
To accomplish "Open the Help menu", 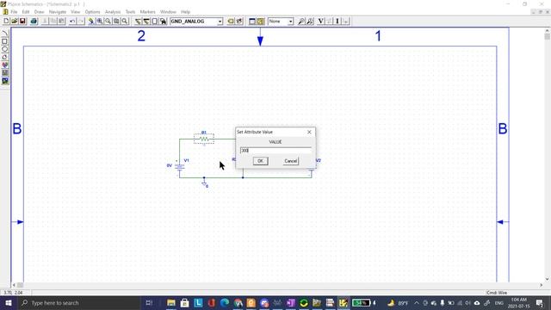I will pyautogui.click(x=185, y=12).
